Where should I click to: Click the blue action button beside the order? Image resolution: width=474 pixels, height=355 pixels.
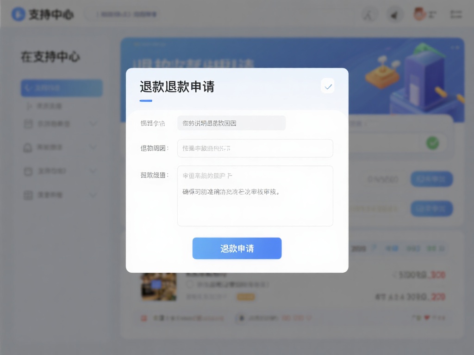(431, 179)
